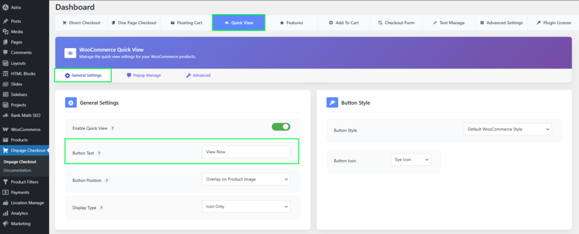The width and height of the screenshot is (579, 234).
Task: Toggle the Enable Quick View switch
Action: (x=280, y=127)
